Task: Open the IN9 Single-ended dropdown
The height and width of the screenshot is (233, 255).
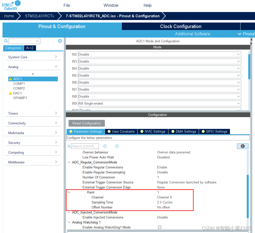Action: click(159, 103)
